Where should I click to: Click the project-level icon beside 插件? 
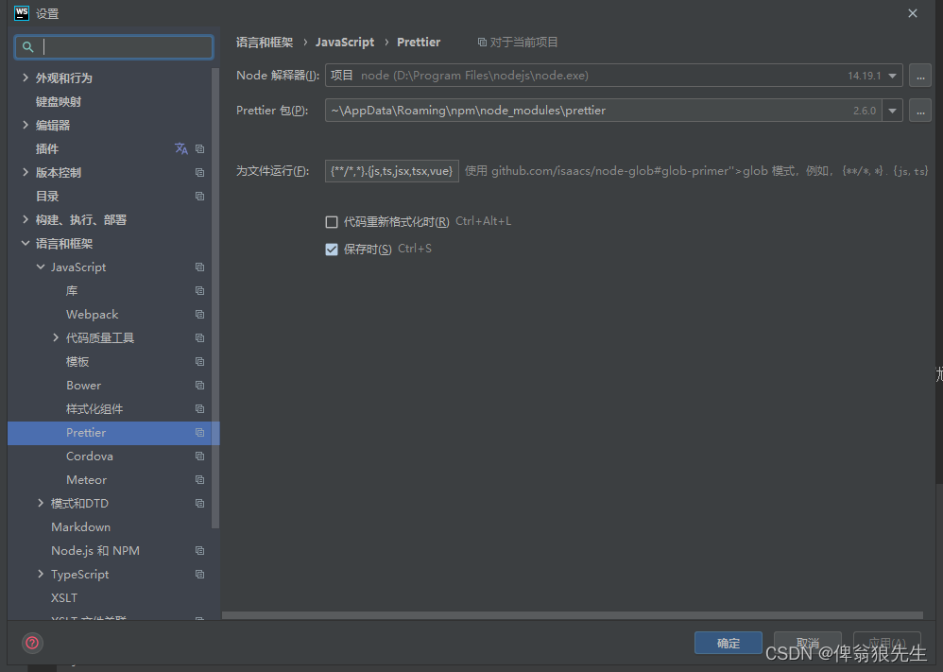click(x=199, y=148)
